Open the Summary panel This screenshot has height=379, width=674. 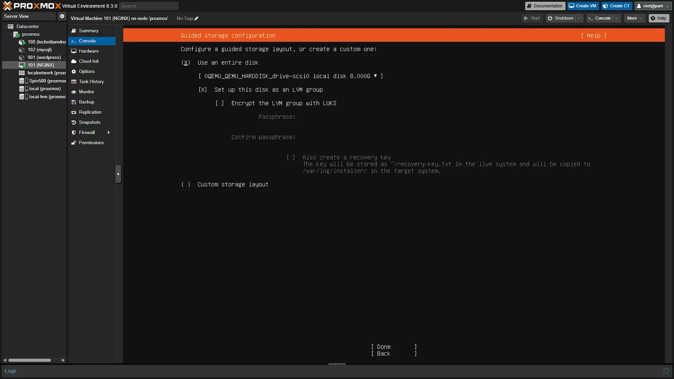tap(92, 31)
